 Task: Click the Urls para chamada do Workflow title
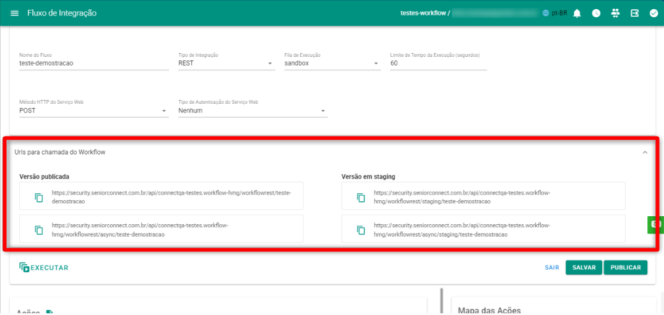[x=59, y=152]
